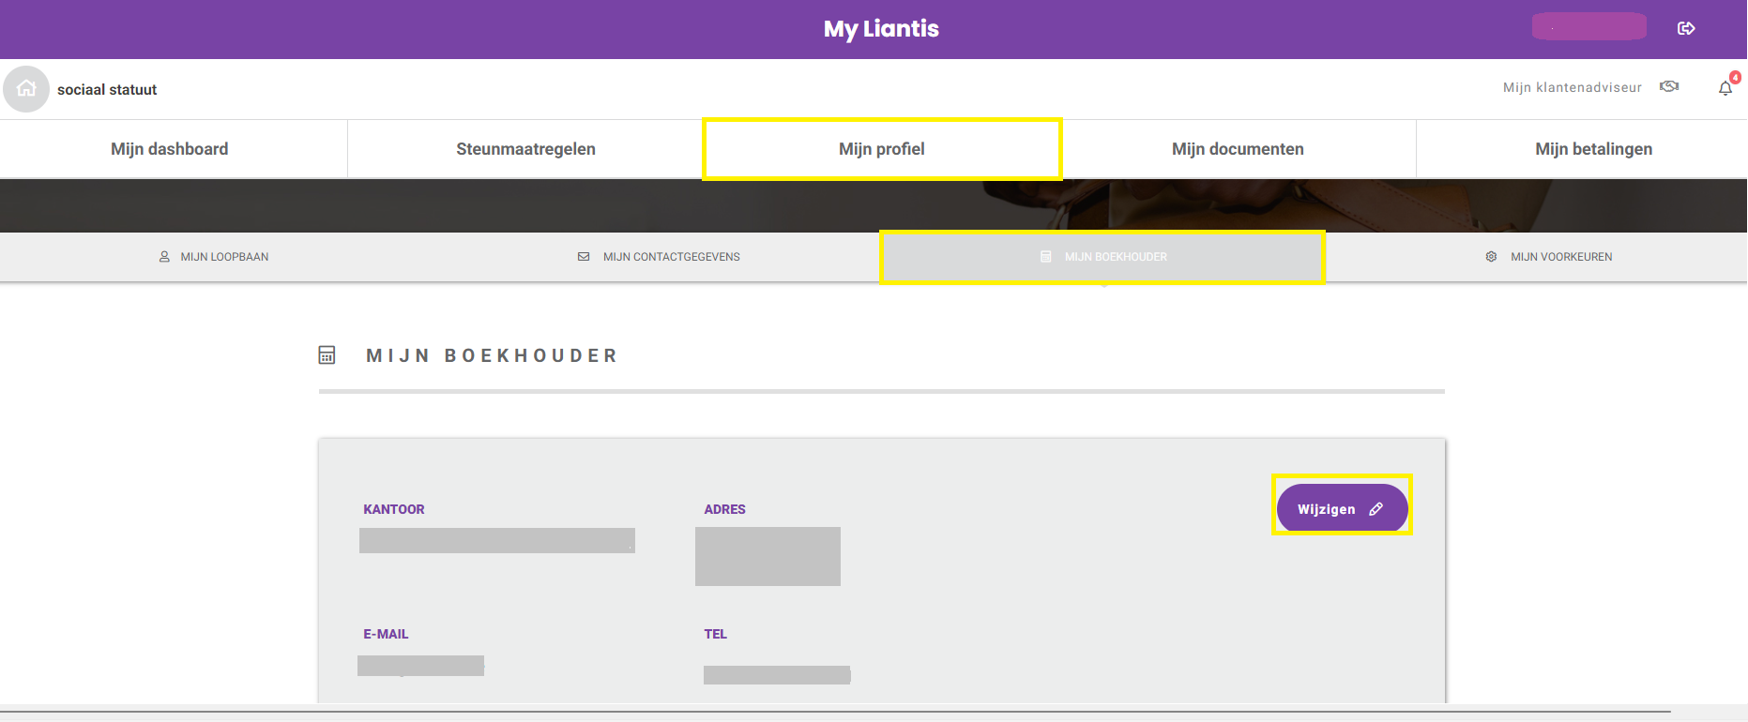Click the handshake icon next to Mijn klantenadviseur
Image resolution: width=1748 pixels, height=722 pixels.
click(1669, 86)
